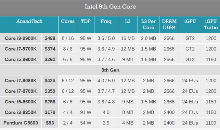Image resolution: width=220 pixels, height=130 pixels.
Task: Click the TDP column header
Action: tap(86, 25)
